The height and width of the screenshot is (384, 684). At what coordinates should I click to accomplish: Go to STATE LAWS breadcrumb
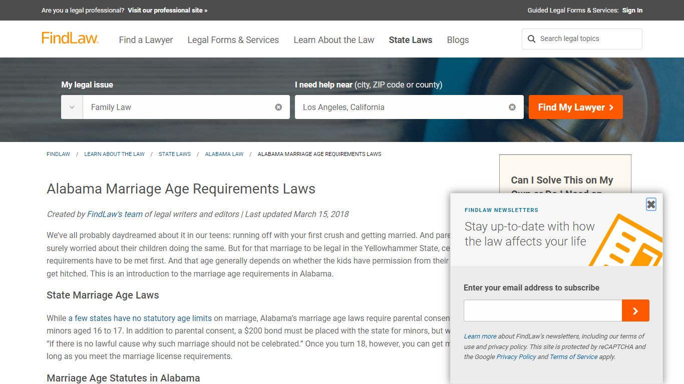[x=175, y=154]
